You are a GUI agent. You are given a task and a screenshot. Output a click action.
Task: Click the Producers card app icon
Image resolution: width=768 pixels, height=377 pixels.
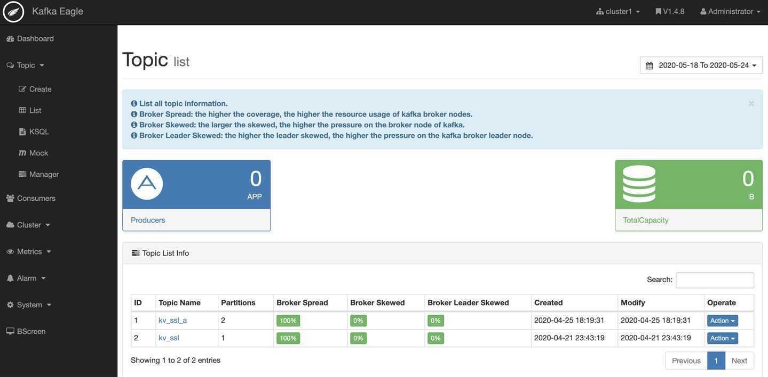point(147,184)
